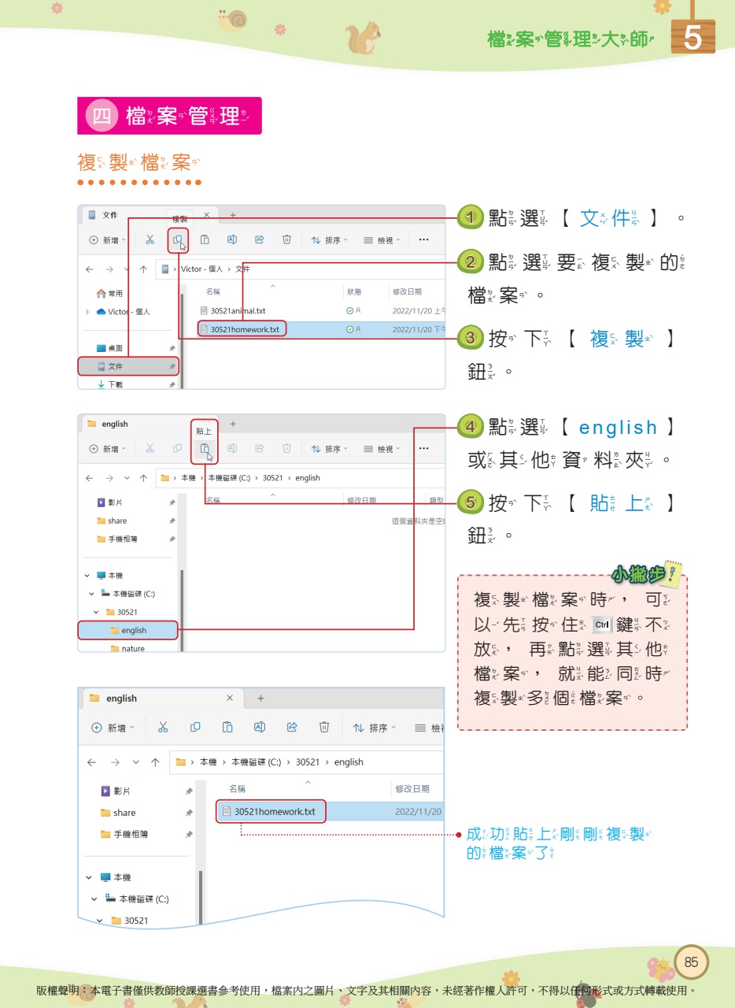Expand the Victor - 個人 OneDrive tree node
This screenshot has height=1008, width=735.
point(87,312)
